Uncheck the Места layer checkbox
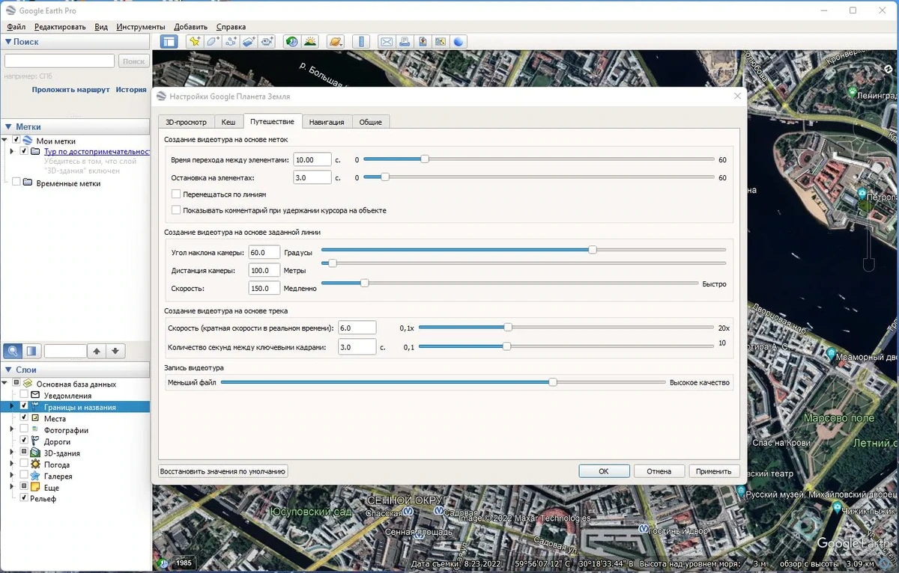 24,418
